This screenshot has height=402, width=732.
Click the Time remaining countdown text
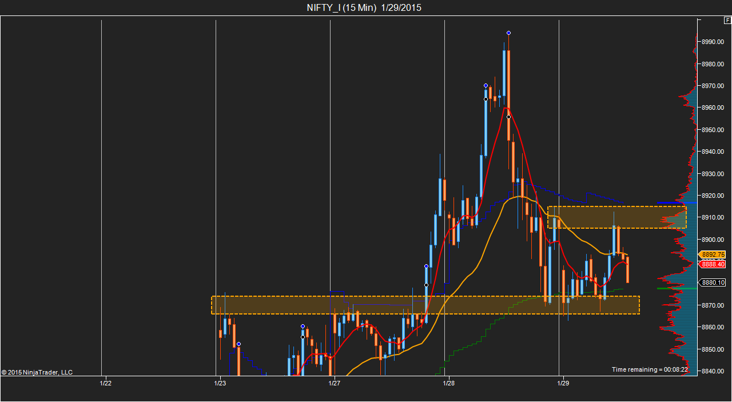click(650, 369)
